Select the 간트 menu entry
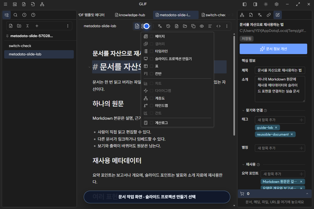 coord(177,113)
